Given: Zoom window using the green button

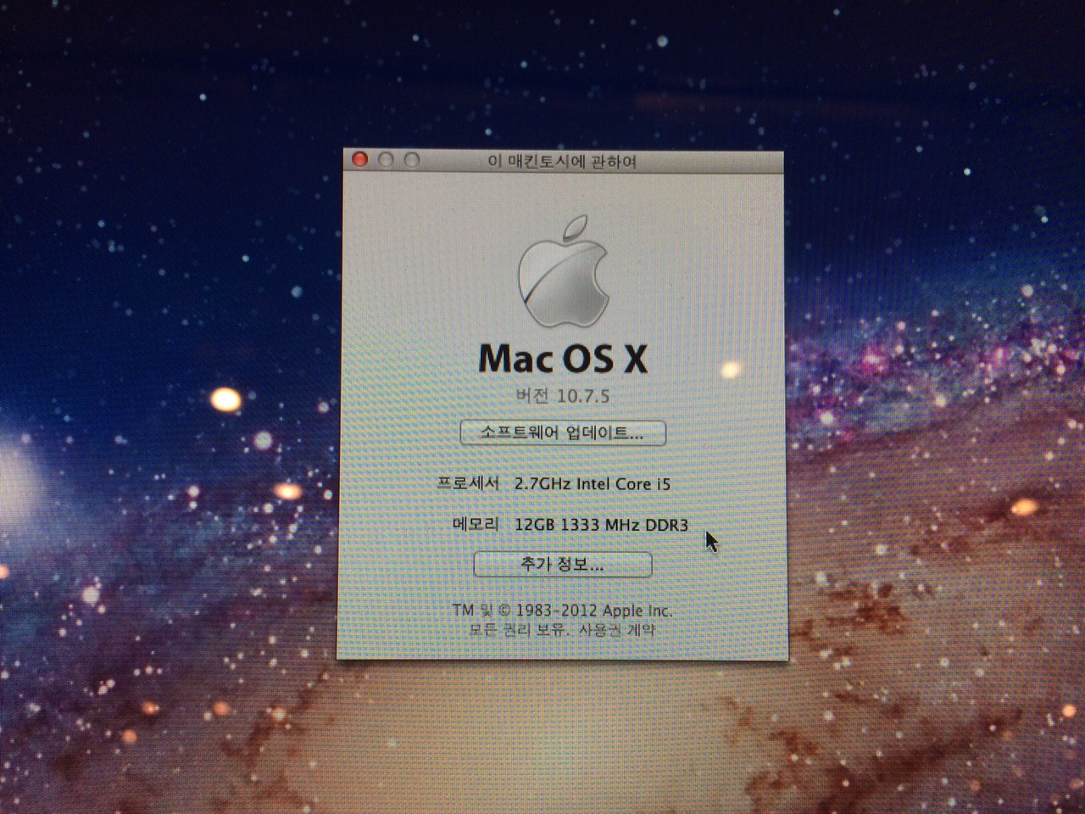Looking at the screenshot, I should [x=412, y=159].
